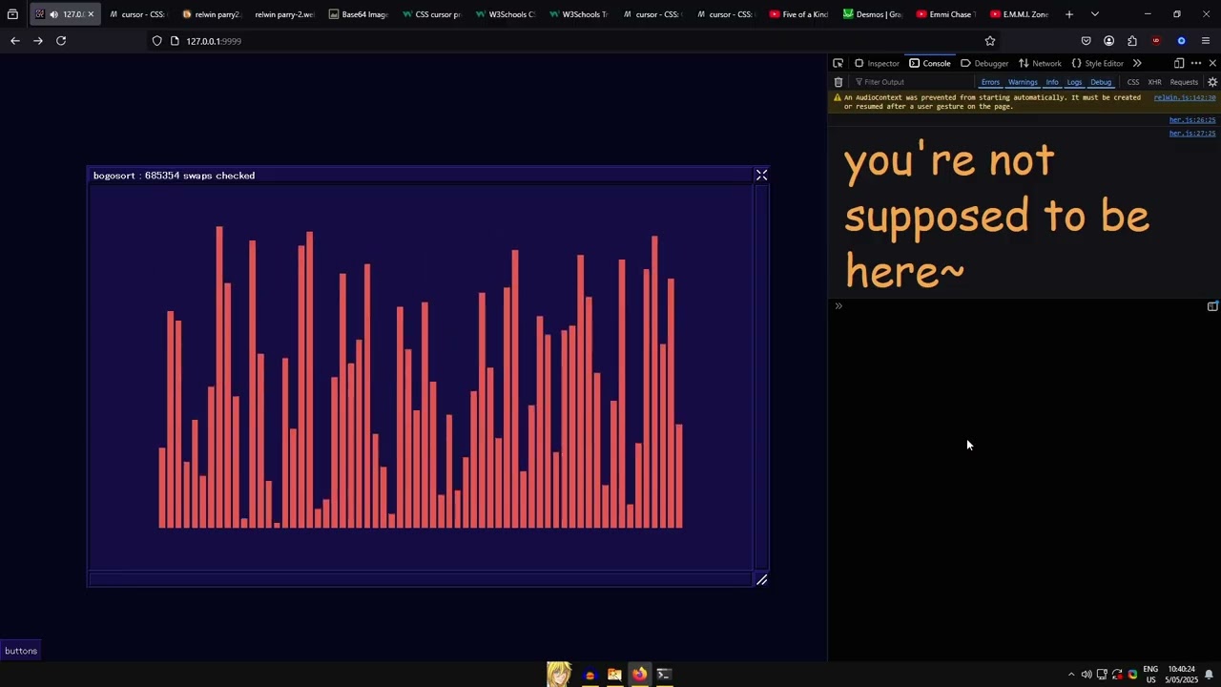
Task: Open a new tab with plus button
Action: pos(1069,14)
